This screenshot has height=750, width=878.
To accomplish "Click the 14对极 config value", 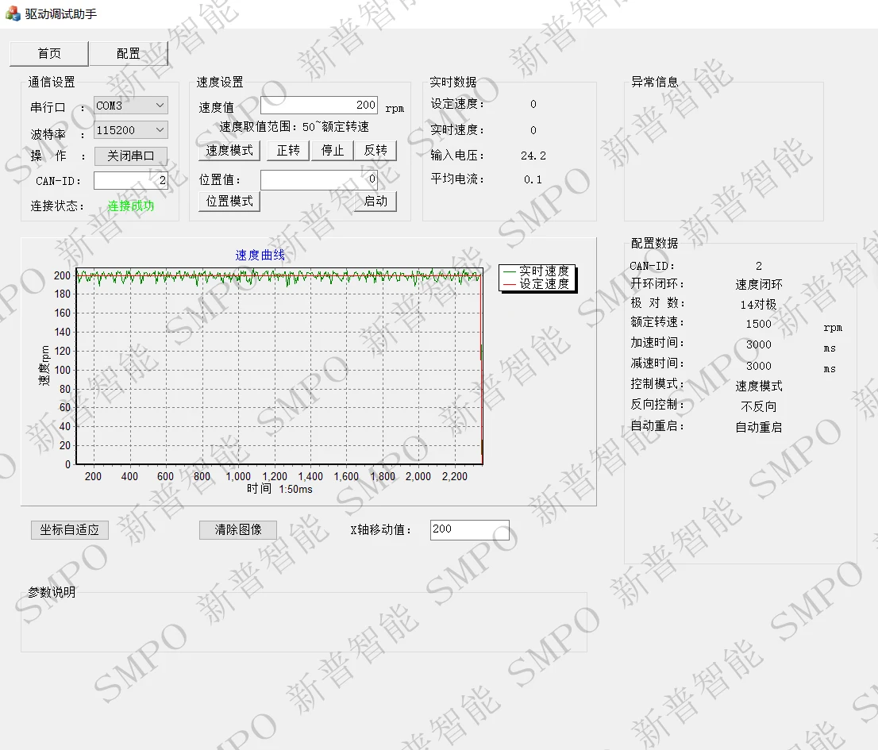I will click(x=759, y=305).
